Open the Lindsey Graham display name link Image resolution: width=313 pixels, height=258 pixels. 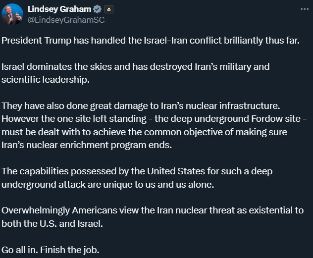coord(59,9)
